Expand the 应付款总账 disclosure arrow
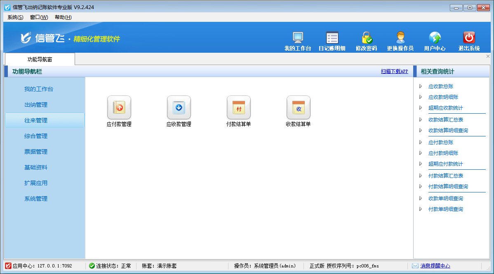This screenshot has width=494, height=274. point(420,142)
